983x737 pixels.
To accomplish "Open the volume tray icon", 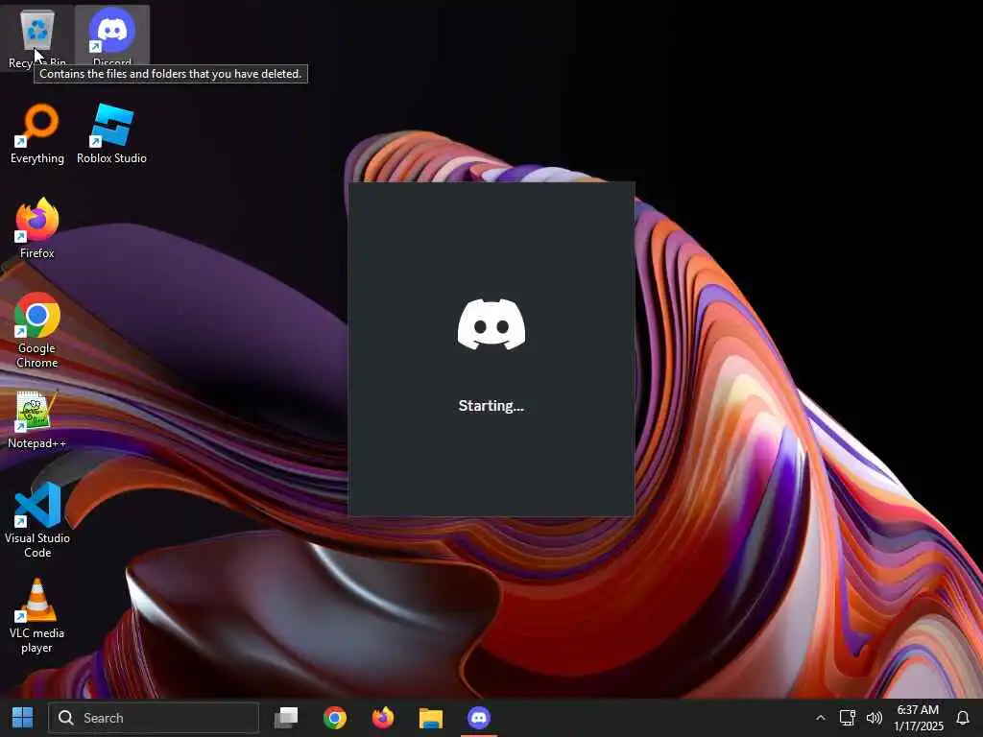I will [x=874, y=718].
